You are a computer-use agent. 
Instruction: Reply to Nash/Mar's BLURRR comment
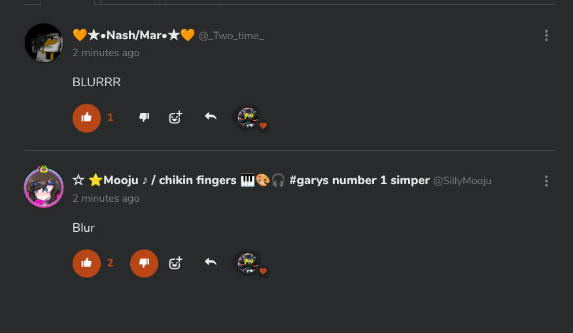[x=211, y=117]
